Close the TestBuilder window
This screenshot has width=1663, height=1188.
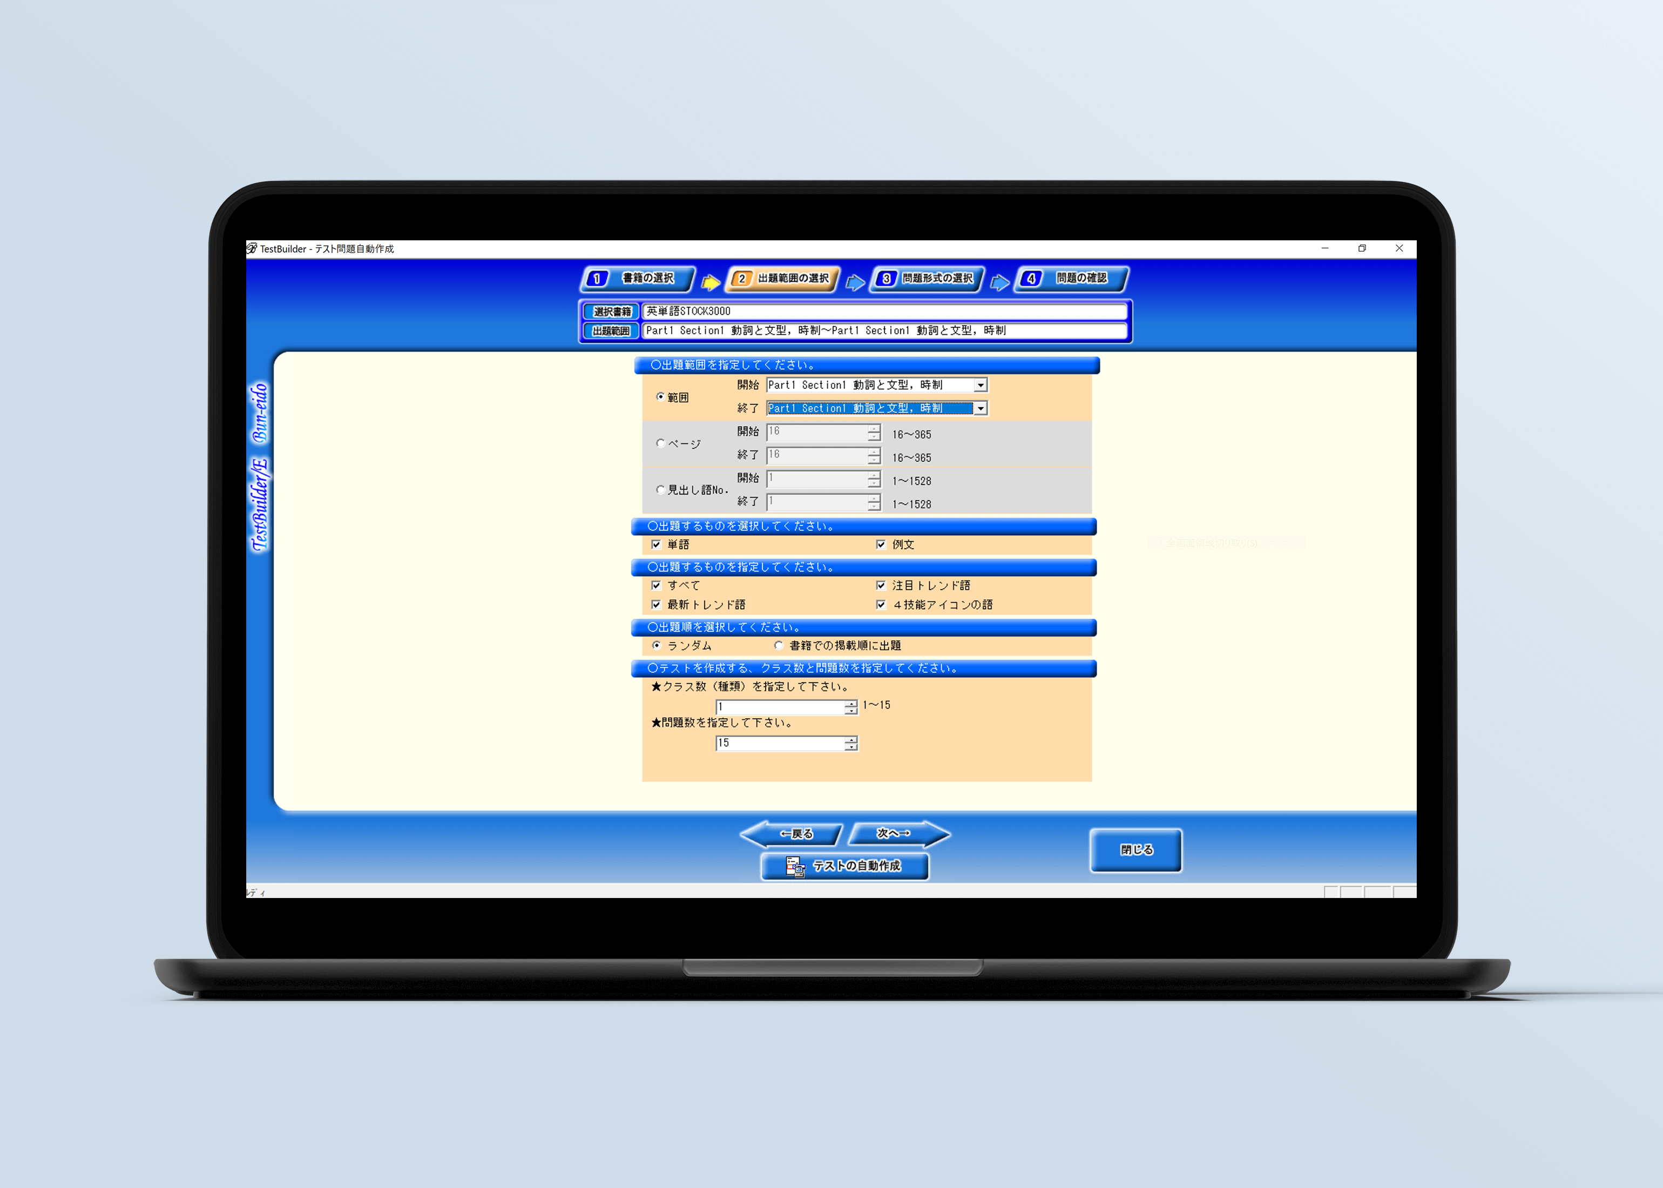[1399, 249]
